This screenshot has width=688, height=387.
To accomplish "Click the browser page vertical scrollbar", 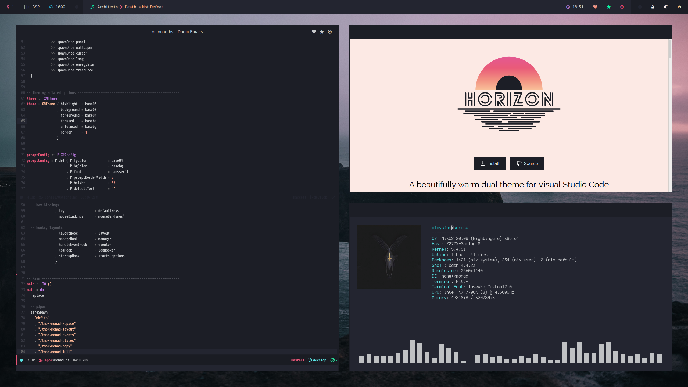I will (670, 49).
